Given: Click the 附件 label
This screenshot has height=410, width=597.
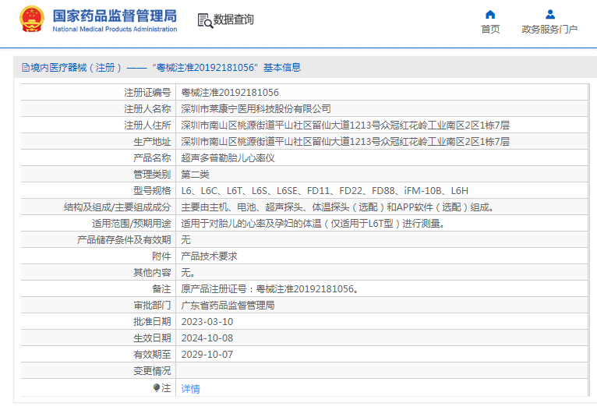Looking at the screenshot, I should click(161, 256).
